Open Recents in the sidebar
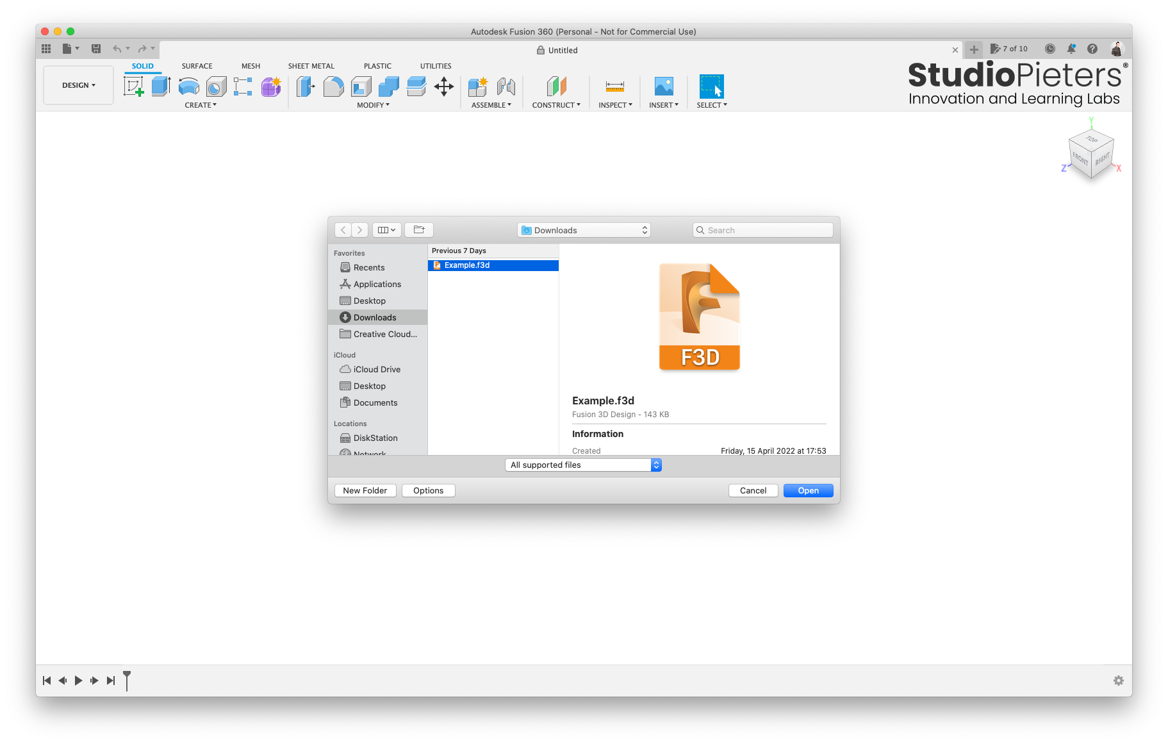 click(377, 268)
